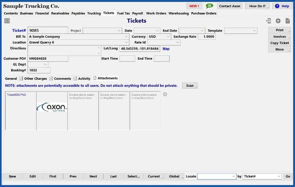Viewport: 295px width, 187px height.
Task: Add attachment slot with plus icon
Action: tap(165, 94)
